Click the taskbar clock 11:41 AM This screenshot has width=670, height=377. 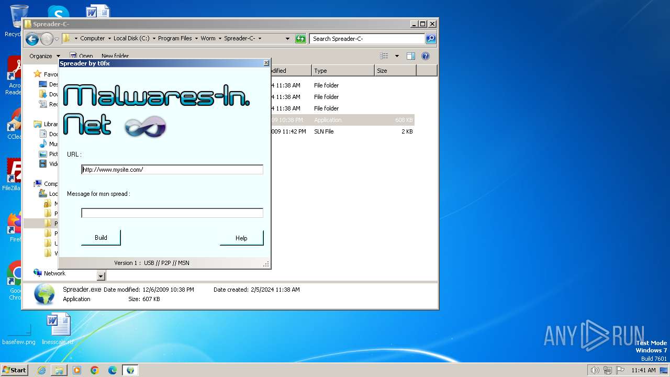(643, 370)
